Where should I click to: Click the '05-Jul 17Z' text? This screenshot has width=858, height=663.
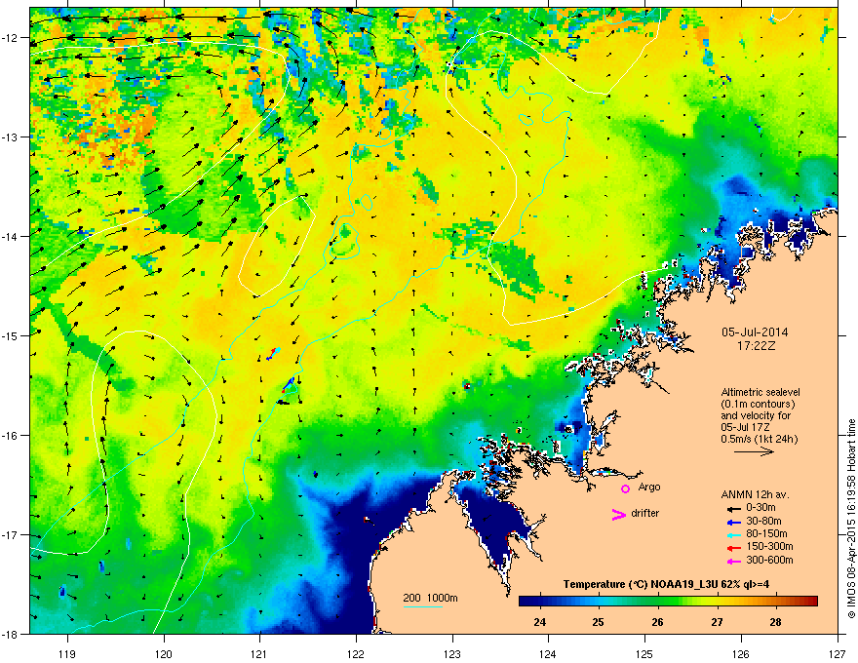point(745,427)
